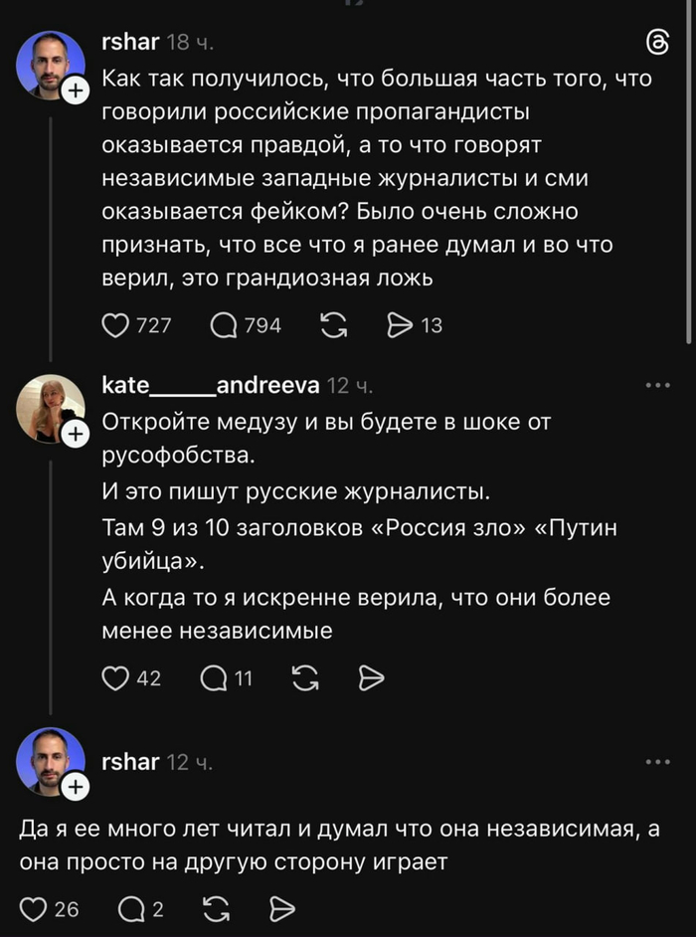This screenshot has width=696, height=937.
Task: Open rshar's profile from top post username
Action: (130, 42)
